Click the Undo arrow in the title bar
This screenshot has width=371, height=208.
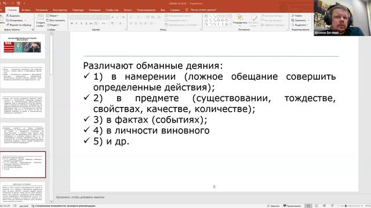click(x=5, y=3)
